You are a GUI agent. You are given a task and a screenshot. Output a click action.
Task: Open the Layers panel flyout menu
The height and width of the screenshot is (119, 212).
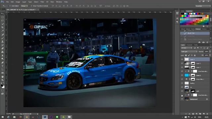210,45
